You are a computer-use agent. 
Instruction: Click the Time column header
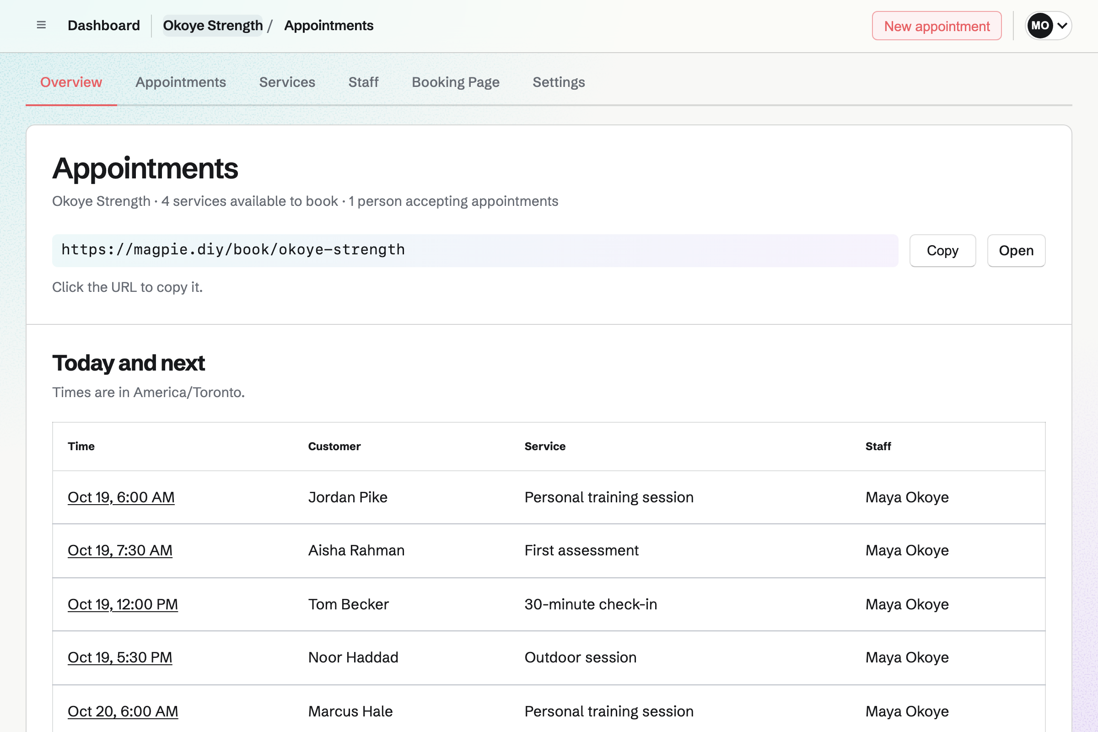tap(81, 447)
